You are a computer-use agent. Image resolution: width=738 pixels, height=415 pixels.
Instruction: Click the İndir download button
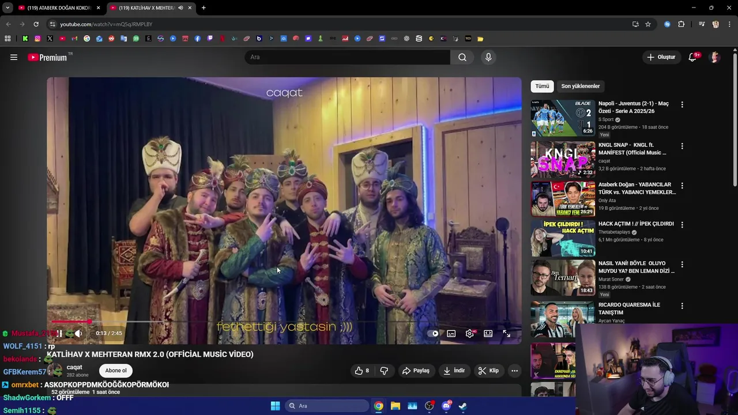click(454, 371)
